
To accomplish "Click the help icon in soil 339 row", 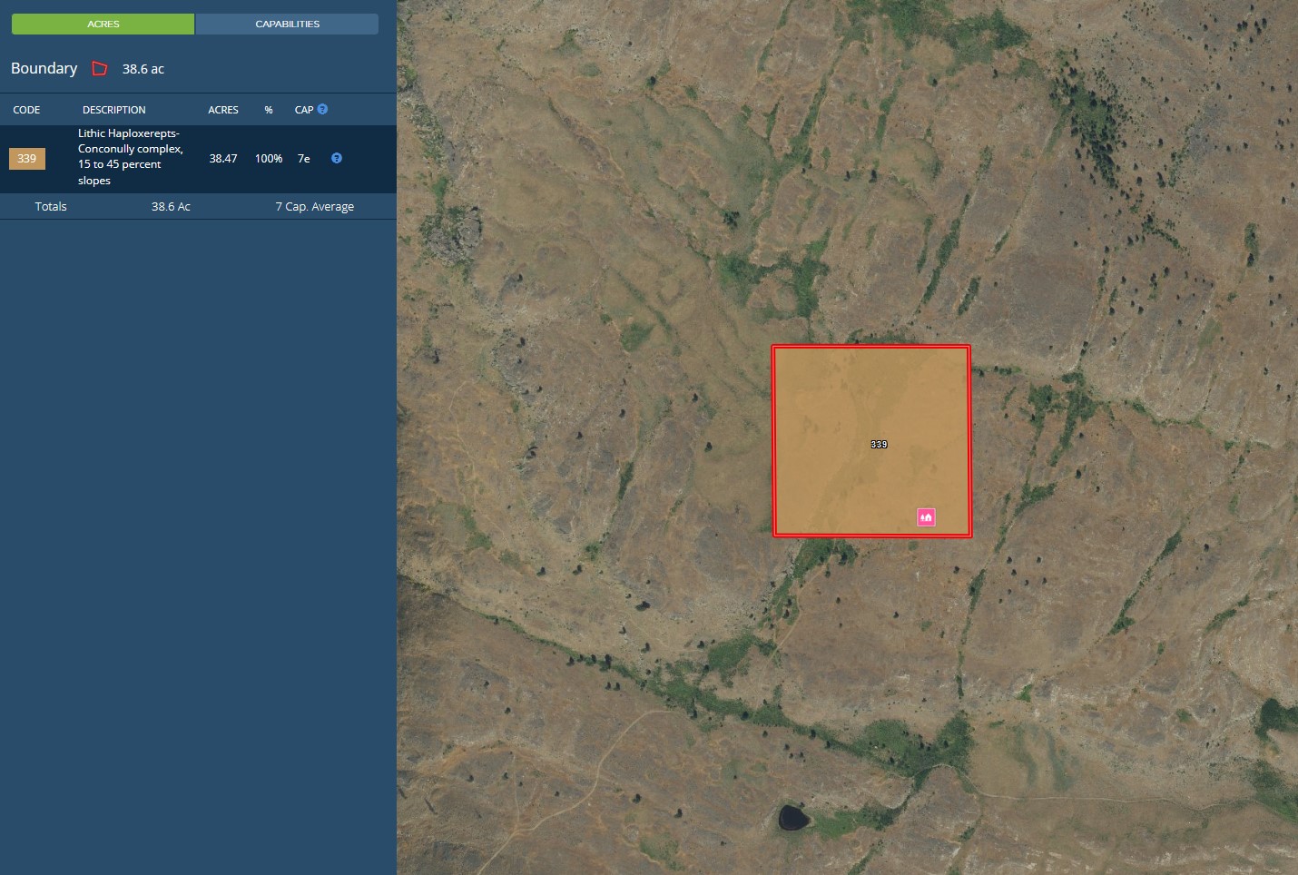I will (337, 158).
